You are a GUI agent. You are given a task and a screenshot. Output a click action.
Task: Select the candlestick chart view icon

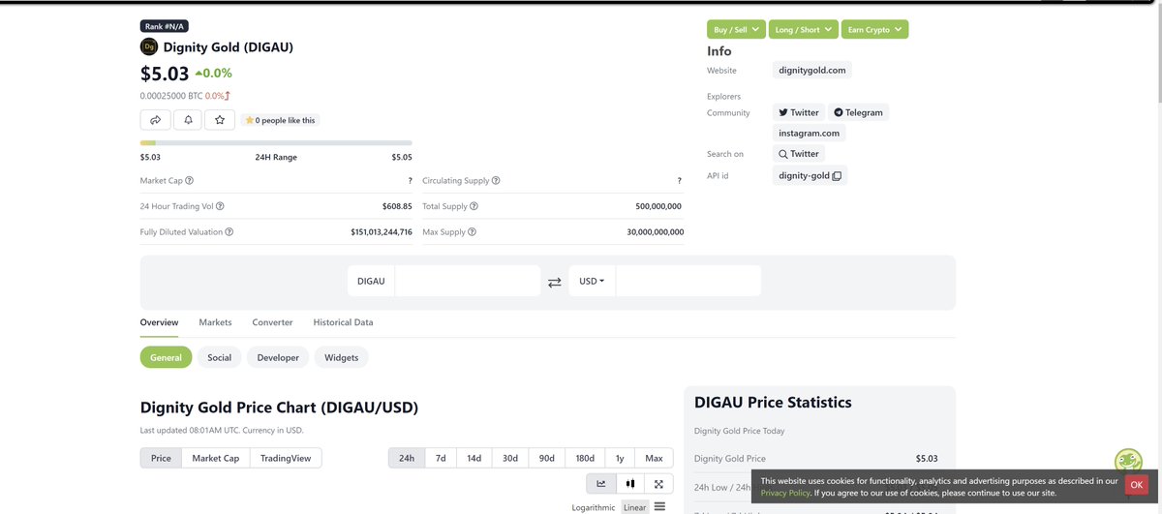tap(630, 483)
